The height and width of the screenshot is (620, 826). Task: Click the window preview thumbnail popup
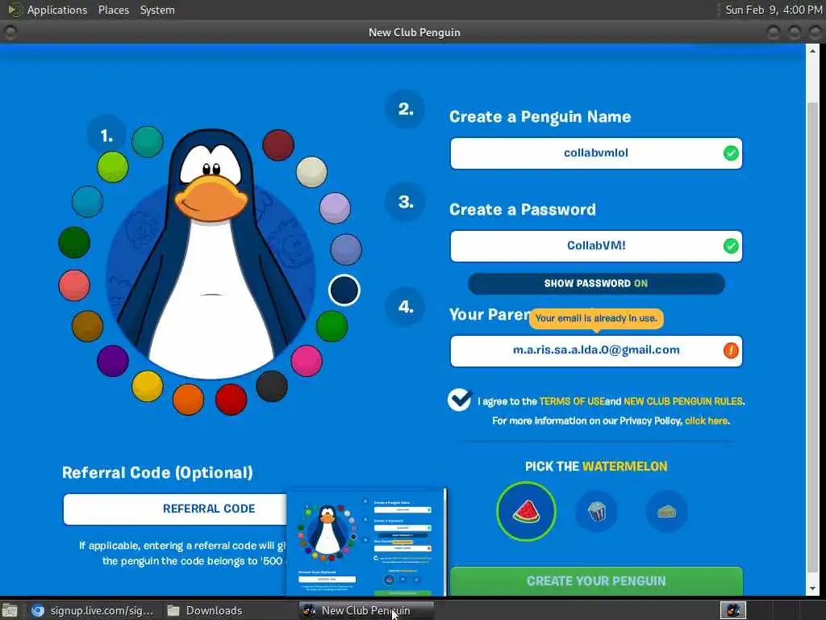[367, 542]
